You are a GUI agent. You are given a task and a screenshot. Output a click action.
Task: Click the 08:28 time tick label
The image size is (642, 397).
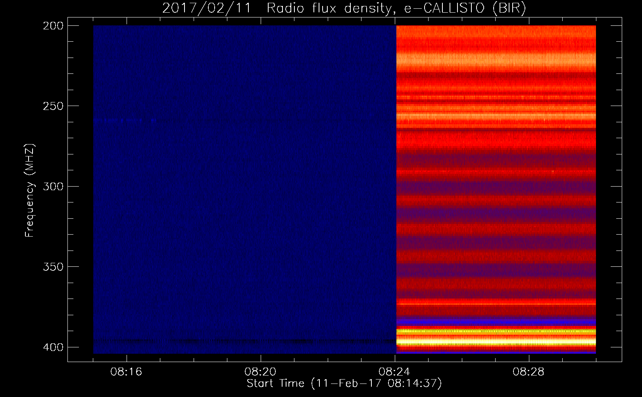click(x=529, y=372)
